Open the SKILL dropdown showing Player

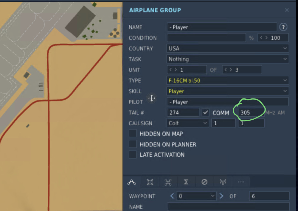pyautogui.click(x=228, y=91)
